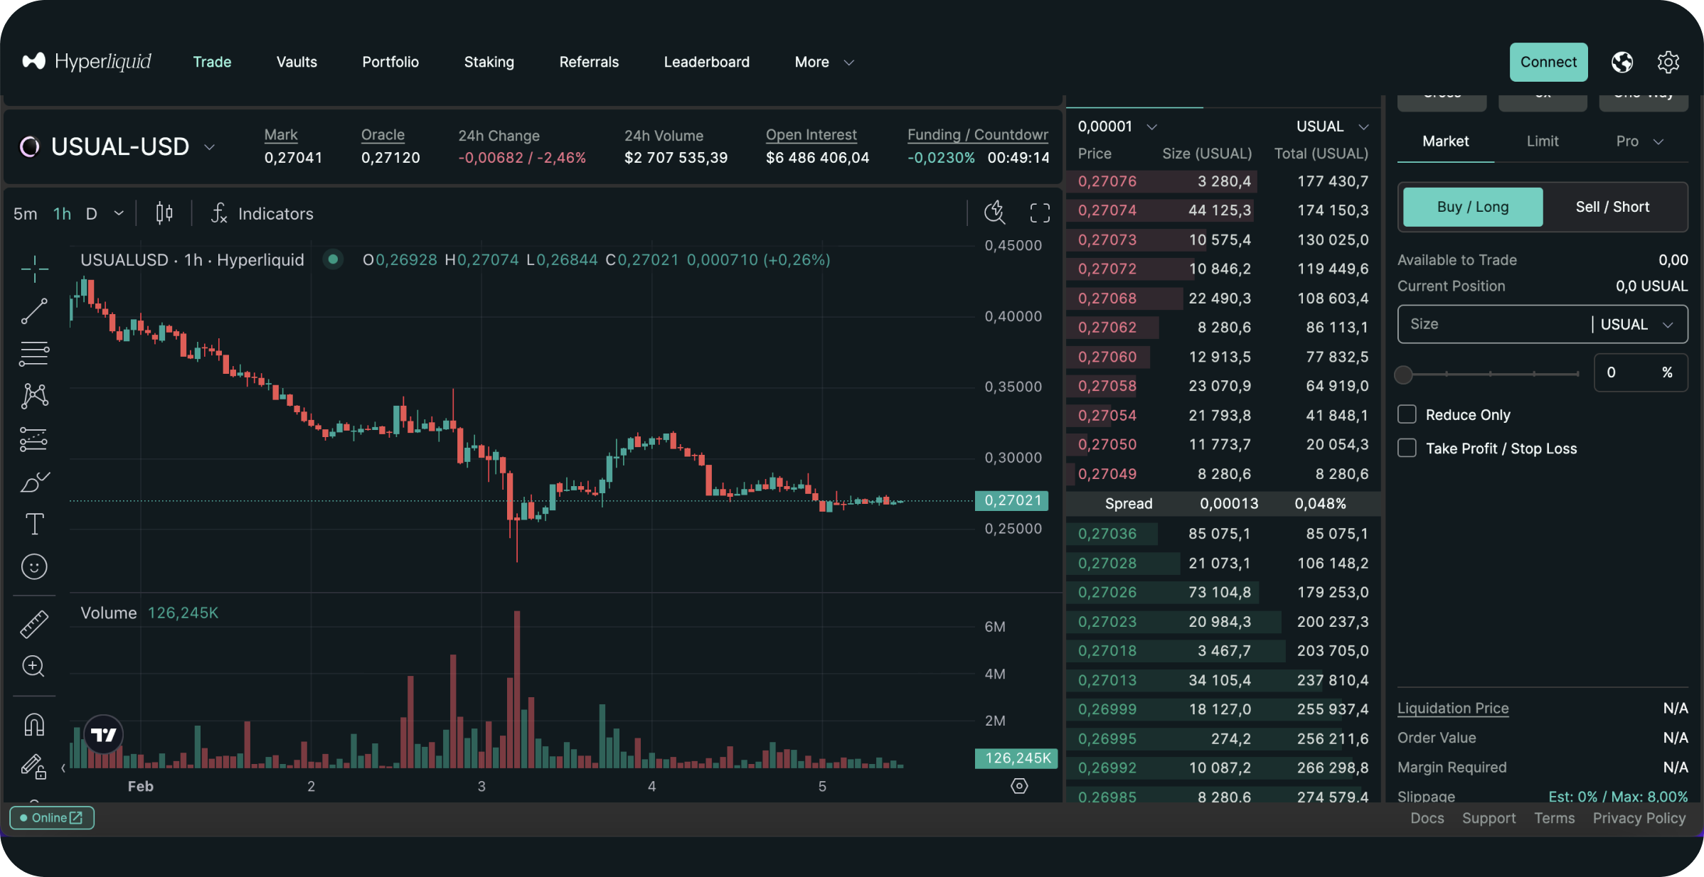Click the USUAL coin icon
This screenshot has width=1704, height=877.
pos(30,147)
